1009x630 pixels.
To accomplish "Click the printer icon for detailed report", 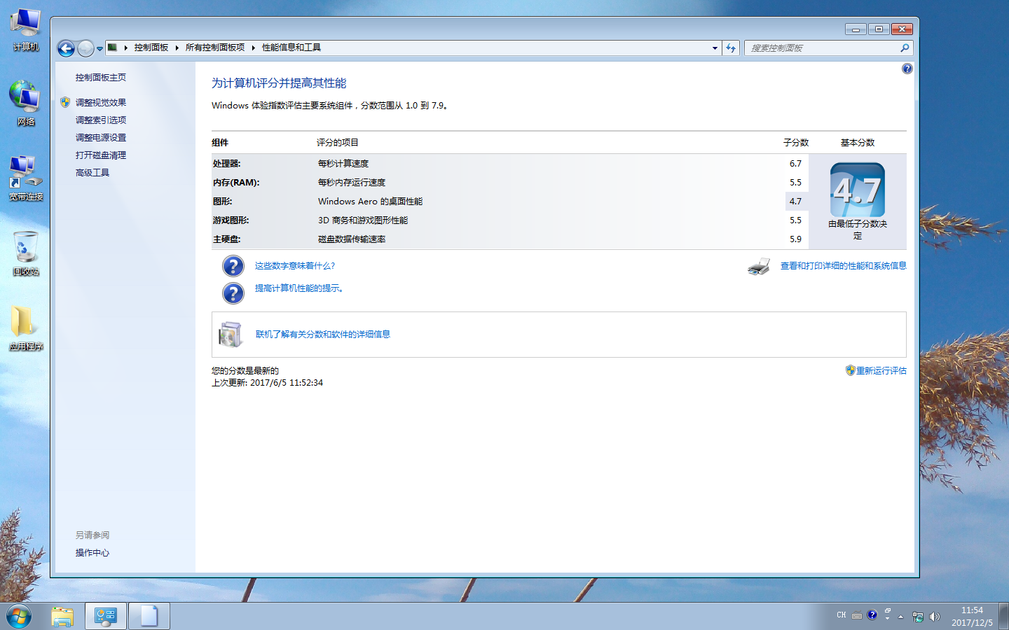I will [x=759, y=267].
